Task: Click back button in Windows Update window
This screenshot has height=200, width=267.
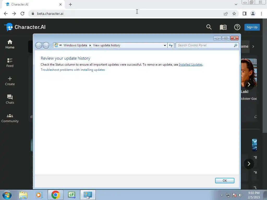Action: (39, 45)
